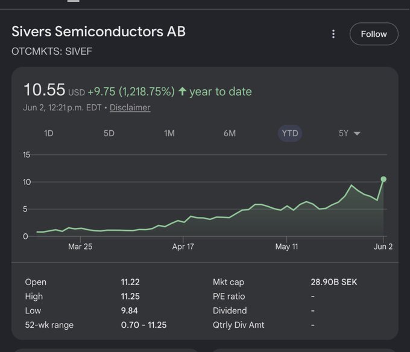Click the Open value 11.22
The height and width of the screenshot is (352, 410).
[x=130, y=282]
